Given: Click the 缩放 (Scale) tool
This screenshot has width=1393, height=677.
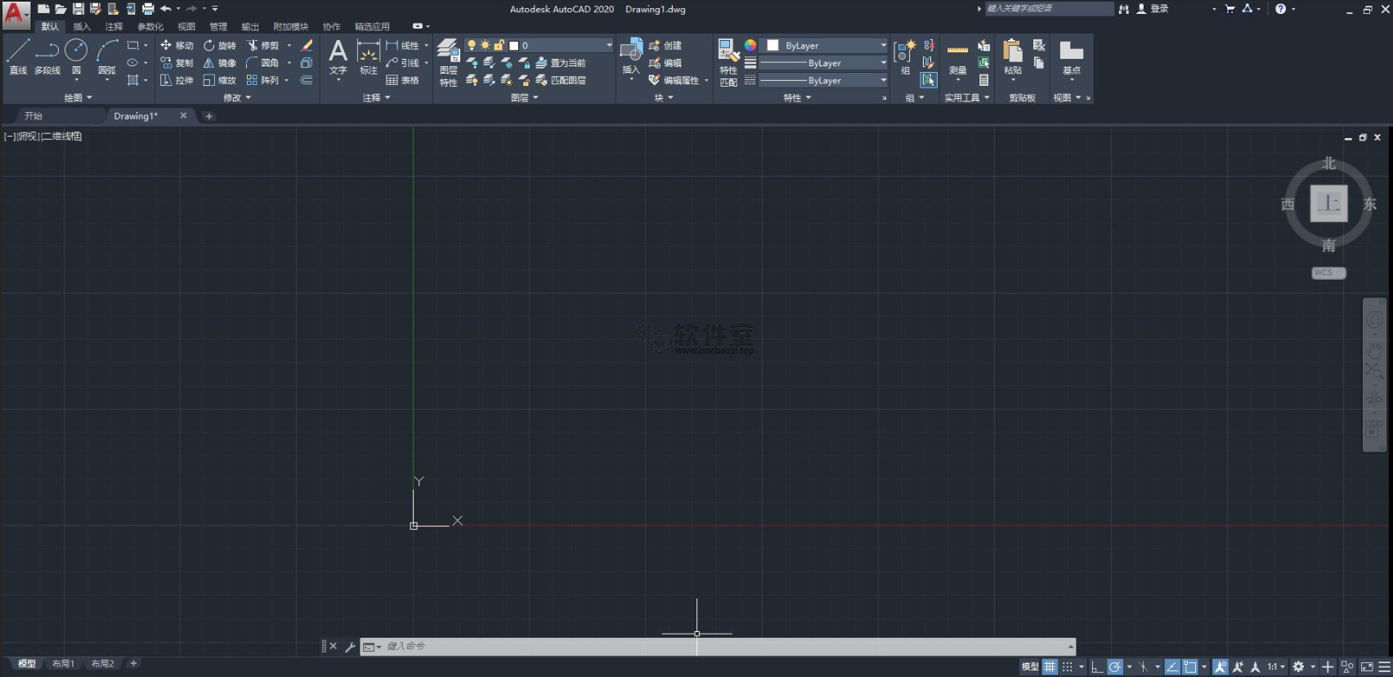Looking at the screenshot, I should click(x=220, y=80).
